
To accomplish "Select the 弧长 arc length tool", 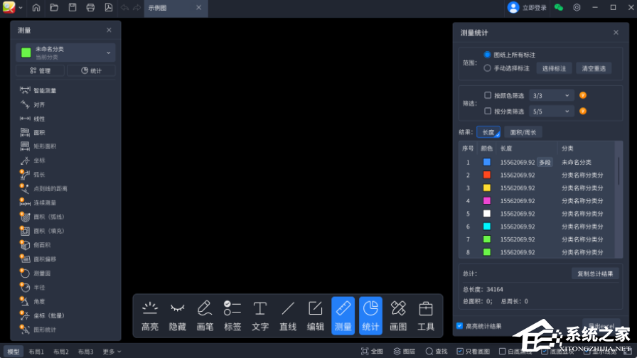I will (38, 174).
